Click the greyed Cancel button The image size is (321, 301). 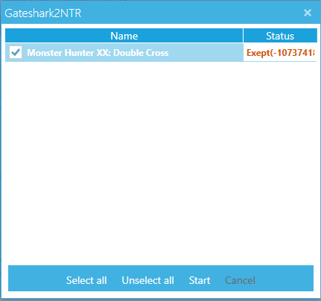click(x=240, y=280)
